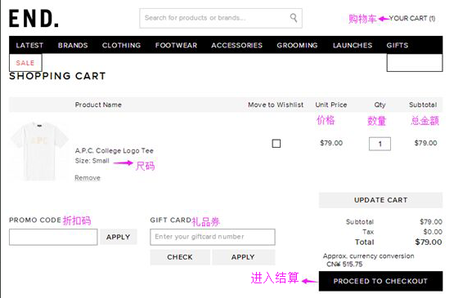Viewport: 454px width, 298px height.
Task: Open the SALE tab
Action: pos(25,63)
